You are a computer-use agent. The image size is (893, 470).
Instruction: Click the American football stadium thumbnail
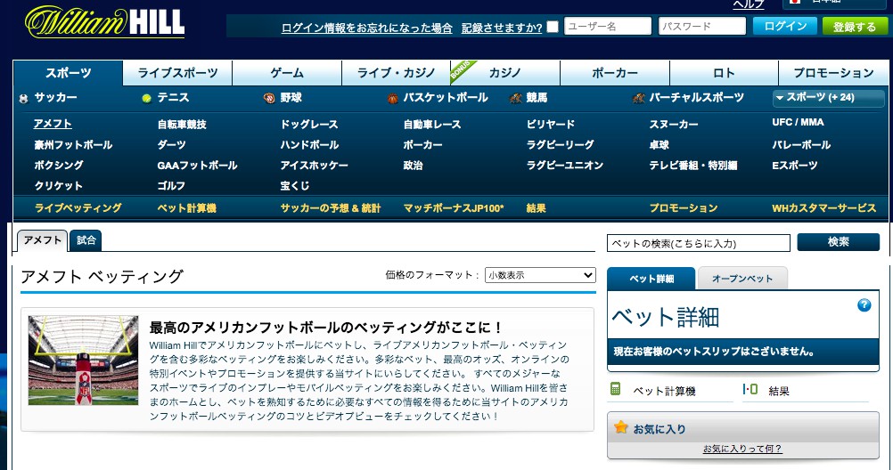(x=83, y=361)
